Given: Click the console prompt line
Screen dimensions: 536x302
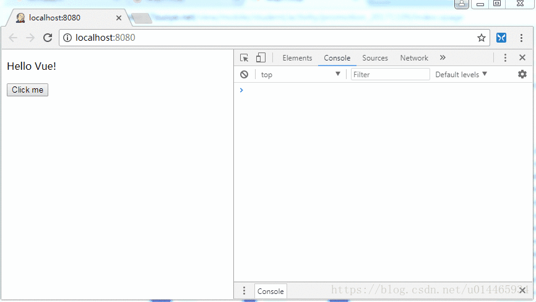Looking at the screenshot, I should click(383, 90).
